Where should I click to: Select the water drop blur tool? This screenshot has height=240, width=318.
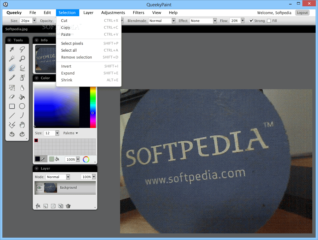click(22, 88)
